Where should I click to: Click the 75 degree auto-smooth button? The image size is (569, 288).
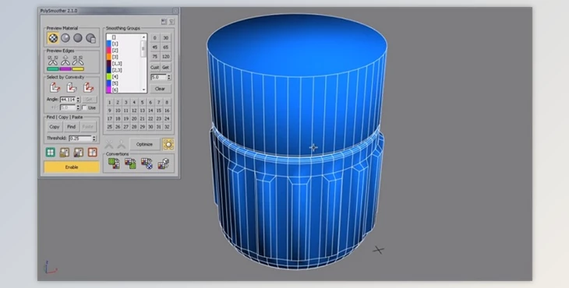pyautogui.click(x=154, y=57)
